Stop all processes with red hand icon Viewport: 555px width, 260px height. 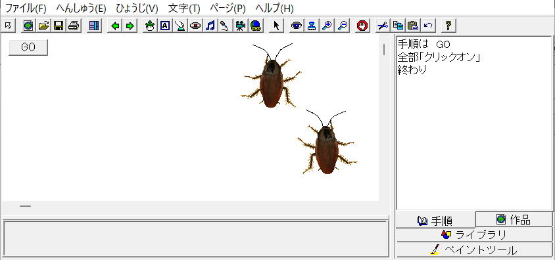pos(362,26)
